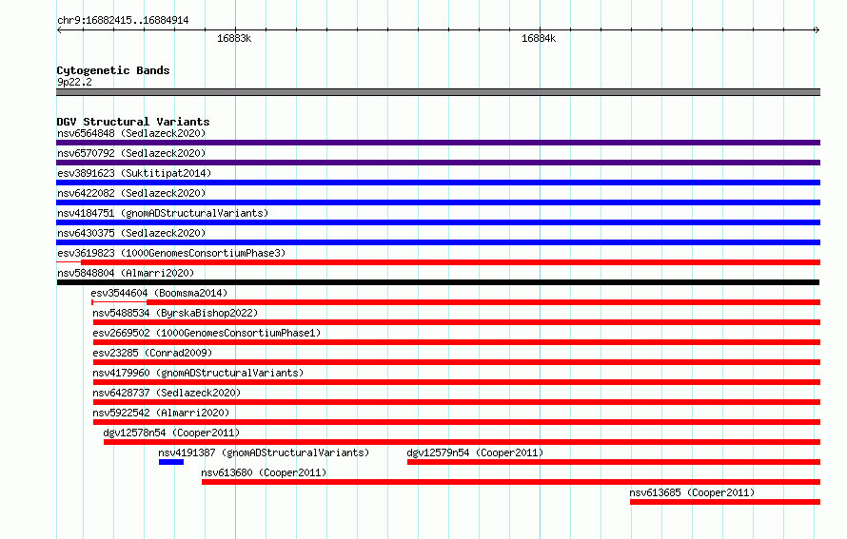Click the 9p22.2 band label
Screen dimensions: 847x539
point(74,82)
